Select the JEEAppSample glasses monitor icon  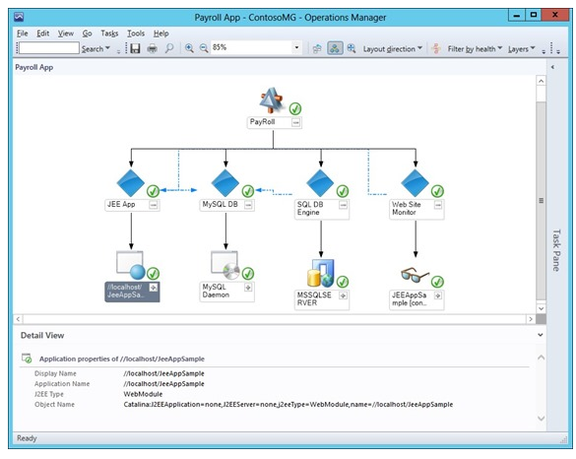(x=416, y=275)
